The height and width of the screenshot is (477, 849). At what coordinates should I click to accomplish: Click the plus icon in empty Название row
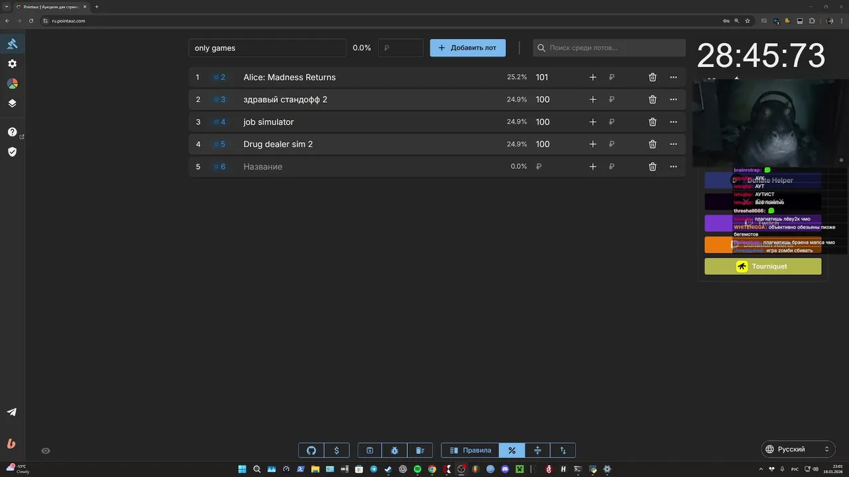[593, 167]
